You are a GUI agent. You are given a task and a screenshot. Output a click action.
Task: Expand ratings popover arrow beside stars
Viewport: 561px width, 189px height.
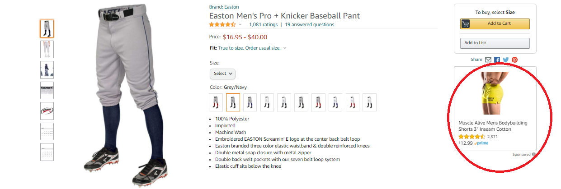click(x=240, y=25)
